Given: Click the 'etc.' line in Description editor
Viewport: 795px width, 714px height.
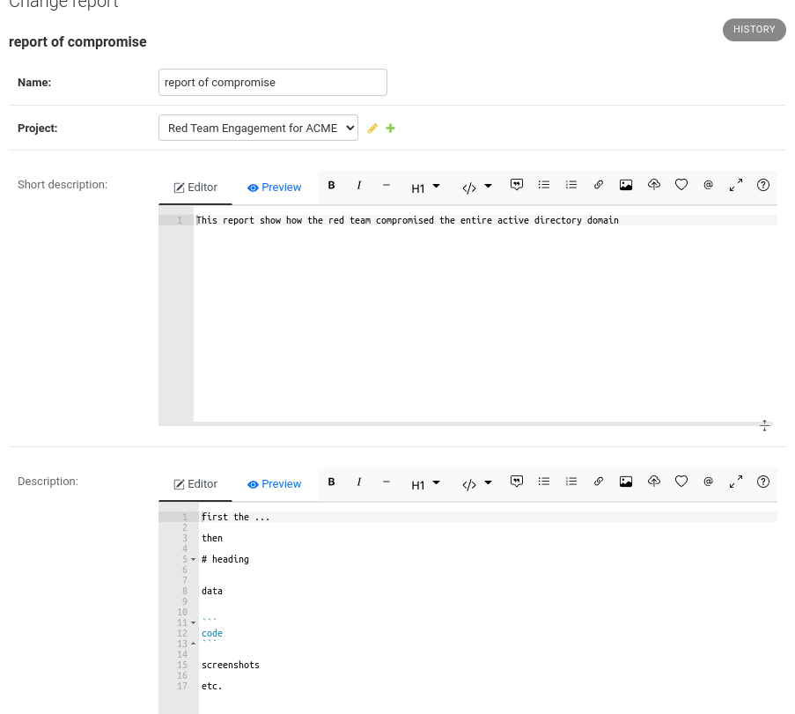Looking at the screenshot, I should tap(211, 686).
